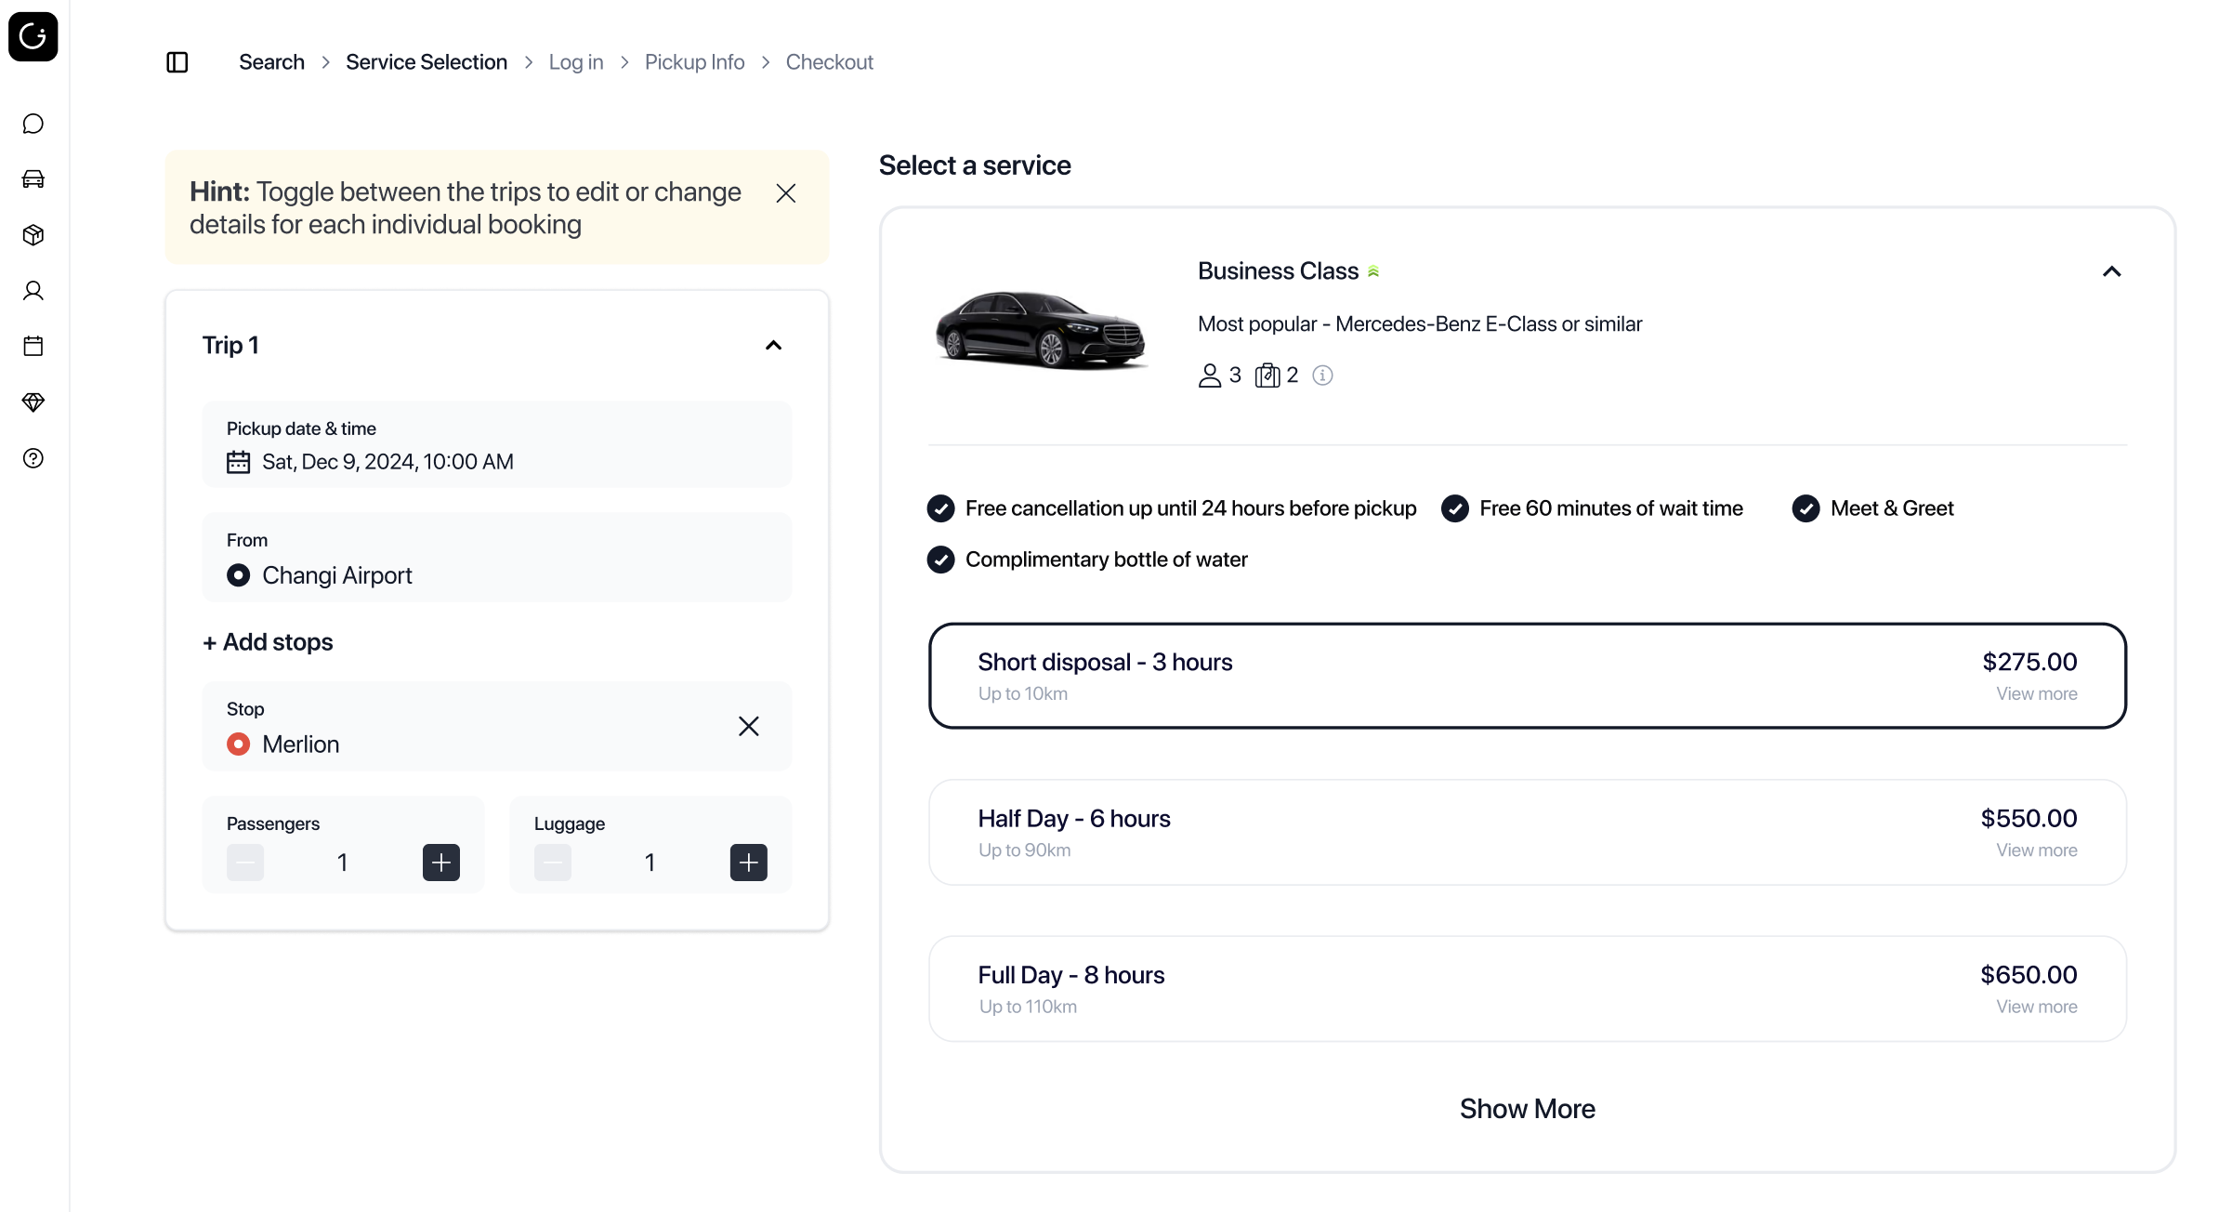Open the calendar sidebar icon
The height and width of the screenshot is (1212, 2219).
33,347
